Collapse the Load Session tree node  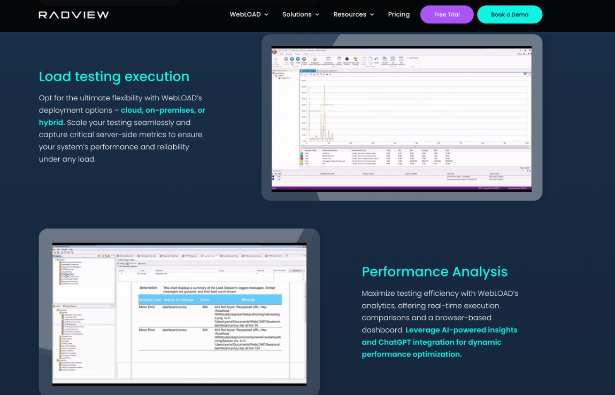click(279, 73)
